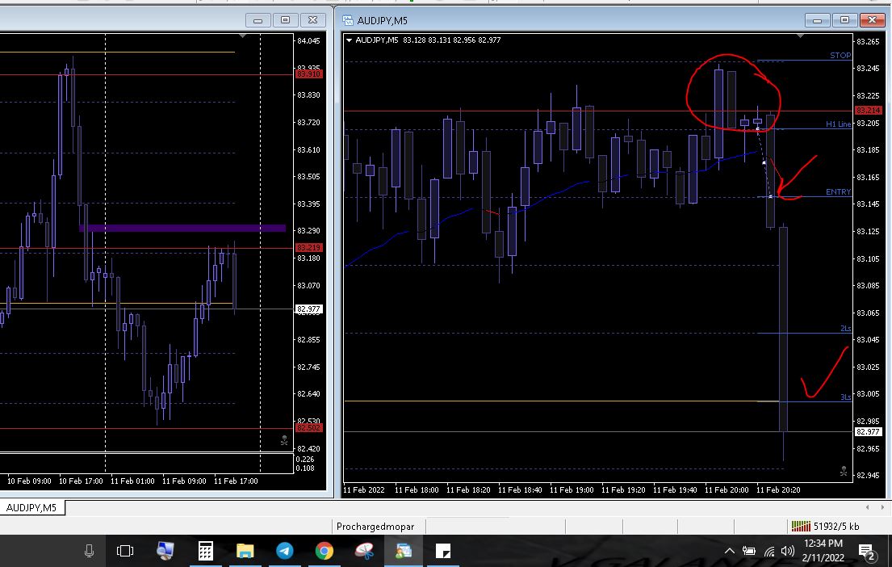Open Task View from the taskbar

(x=124, y=551)
